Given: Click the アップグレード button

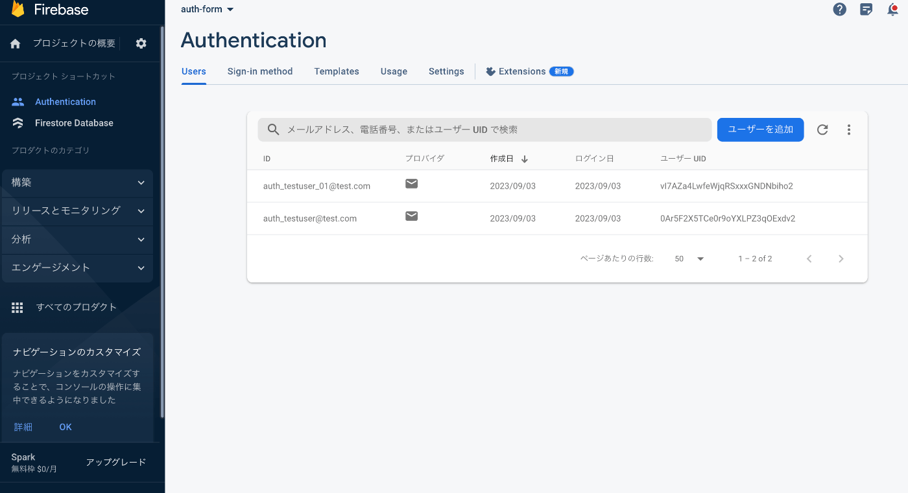Looking at the screenshot, I should (116, 463).
